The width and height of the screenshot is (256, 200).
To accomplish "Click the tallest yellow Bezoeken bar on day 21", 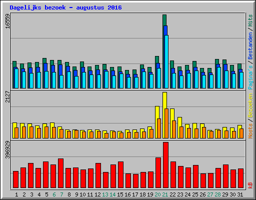I will click(164, 115).
